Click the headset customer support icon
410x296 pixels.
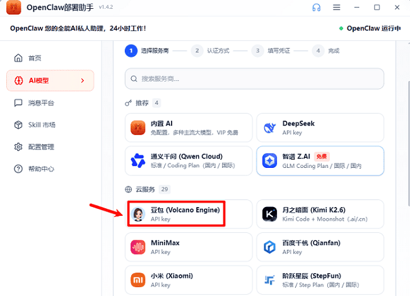click(317, 8)
